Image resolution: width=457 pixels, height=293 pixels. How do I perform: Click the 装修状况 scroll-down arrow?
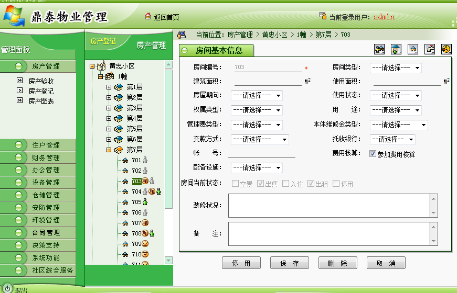[x=433, y=213]
